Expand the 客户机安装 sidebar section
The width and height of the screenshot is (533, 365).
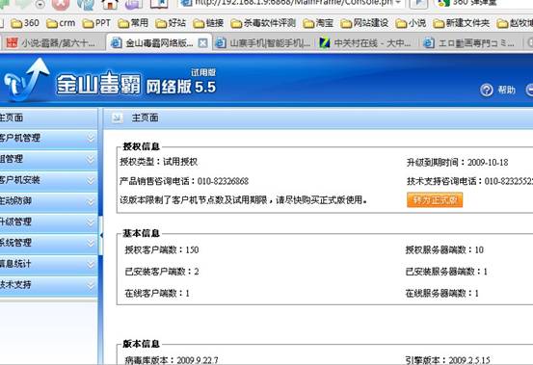pos(48,180)
